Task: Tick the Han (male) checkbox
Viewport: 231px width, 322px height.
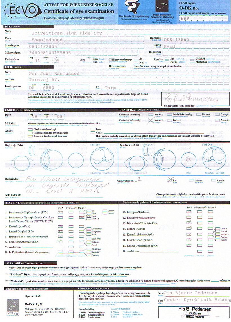Action: (x=89, y=62)
